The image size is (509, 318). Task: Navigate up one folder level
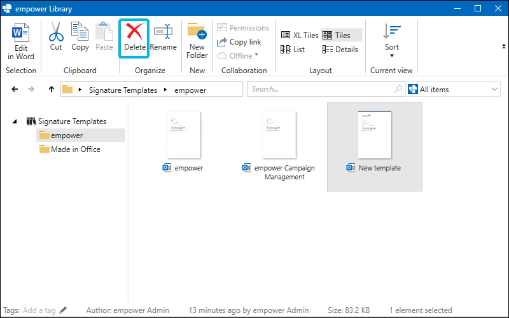[52, 89]
